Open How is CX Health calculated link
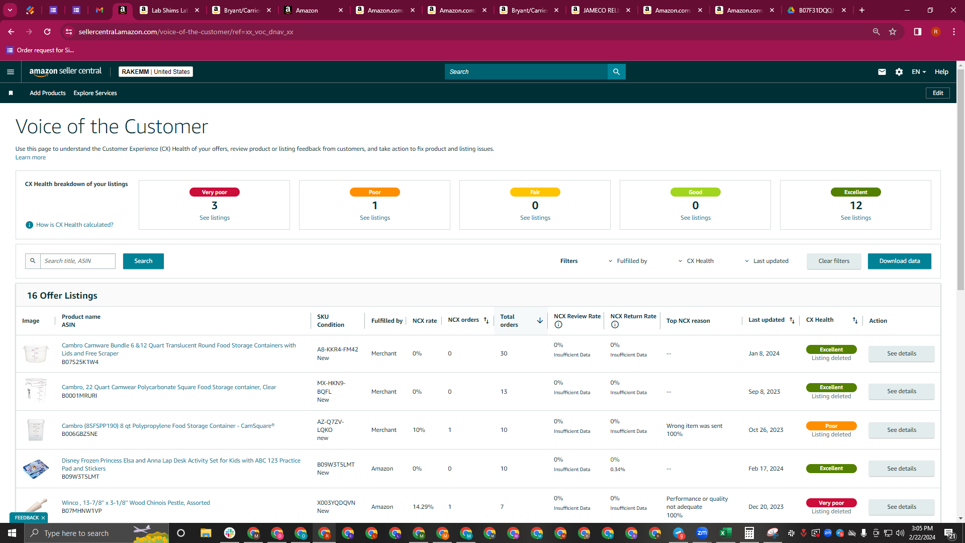This screenshot has height=543, width=965. (x=75, y=225)
